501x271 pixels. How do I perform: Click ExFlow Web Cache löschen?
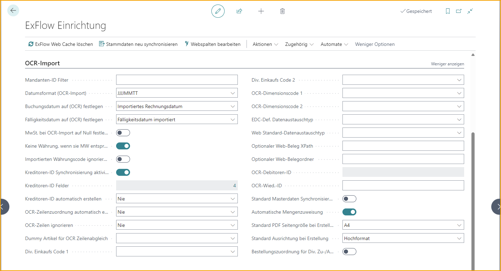tap(61, 44)
